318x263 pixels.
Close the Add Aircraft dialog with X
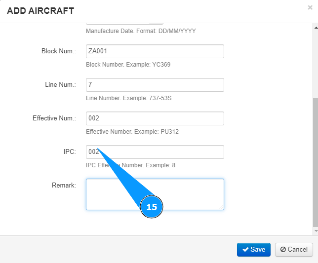pyautogui.click(x=310, y=7)
